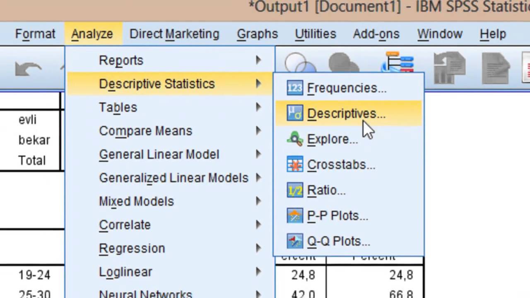Viewport: 530px width, 298px height.
Task: Open the Help menu
Action: click(493, 34)
